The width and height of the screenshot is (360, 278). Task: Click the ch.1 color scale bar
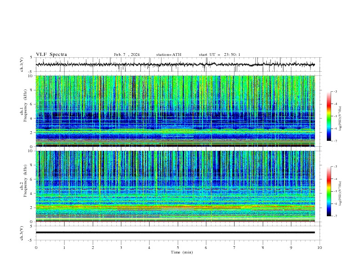click(329, 116)
